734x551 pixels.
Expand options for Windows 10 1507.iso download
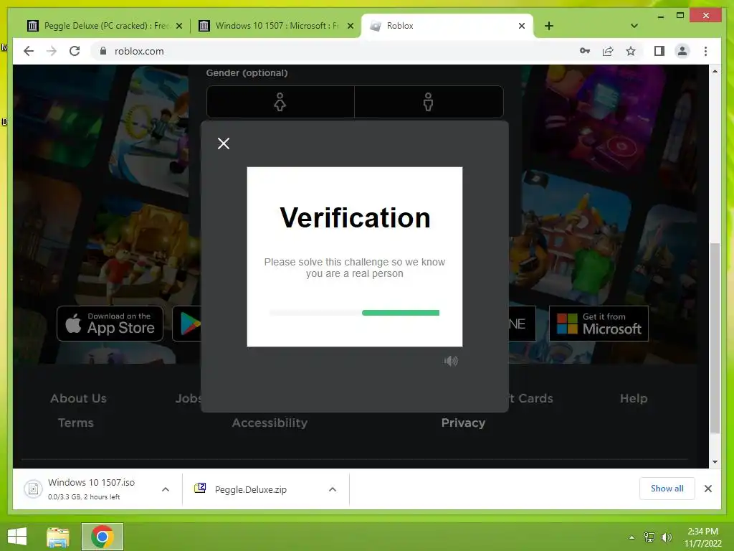tap(166, 489)
